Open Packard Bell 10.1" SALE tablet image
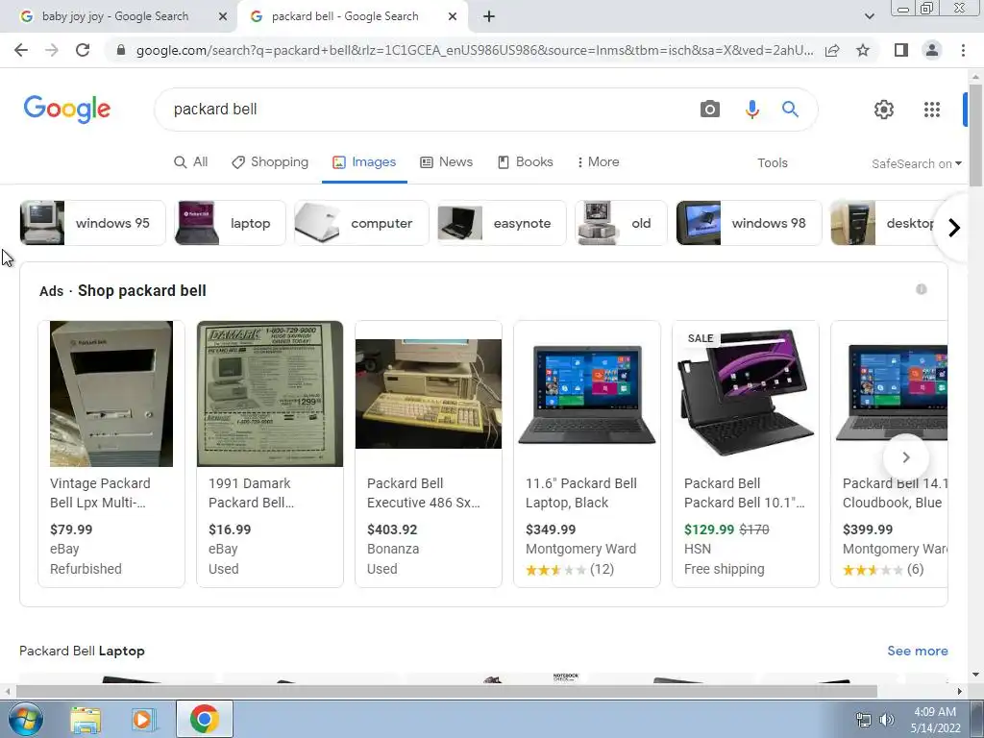984x738 pixels. (746, 393)
